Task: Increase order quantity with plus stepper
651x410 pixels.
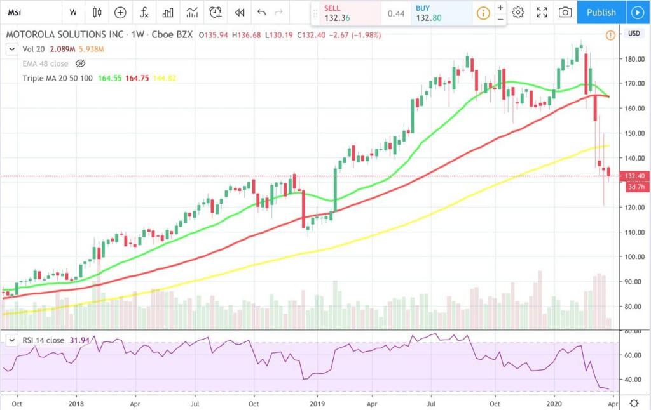Action: (x=500, y=8)
